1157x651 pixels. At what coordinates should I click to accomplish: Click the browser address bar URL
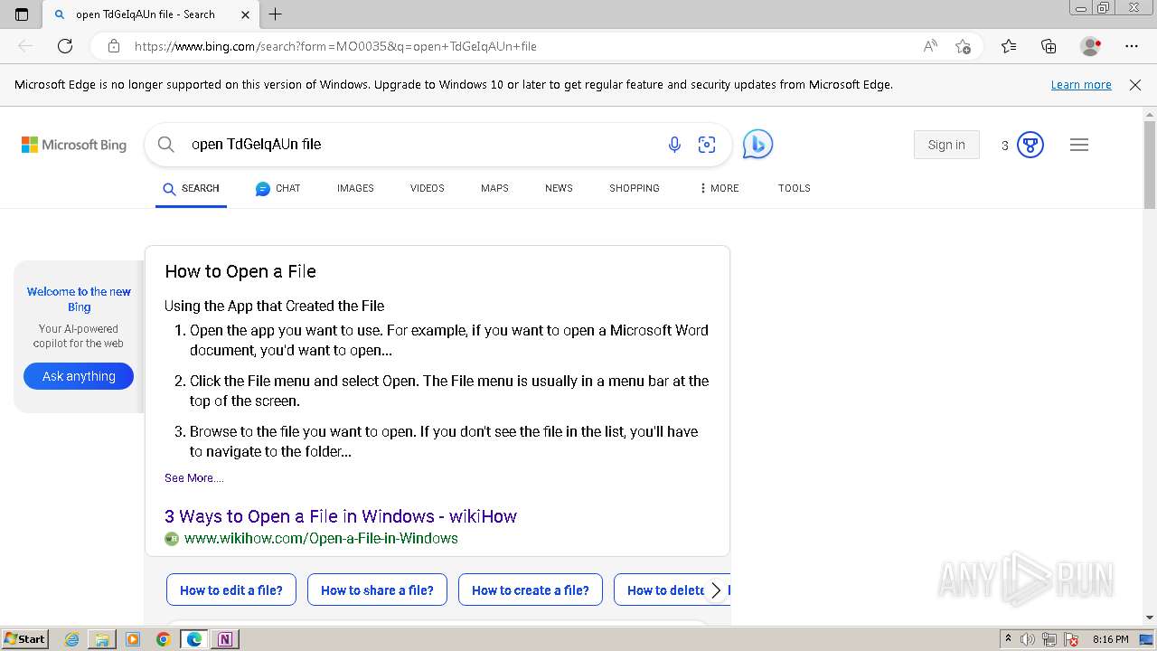coord(335,46)
